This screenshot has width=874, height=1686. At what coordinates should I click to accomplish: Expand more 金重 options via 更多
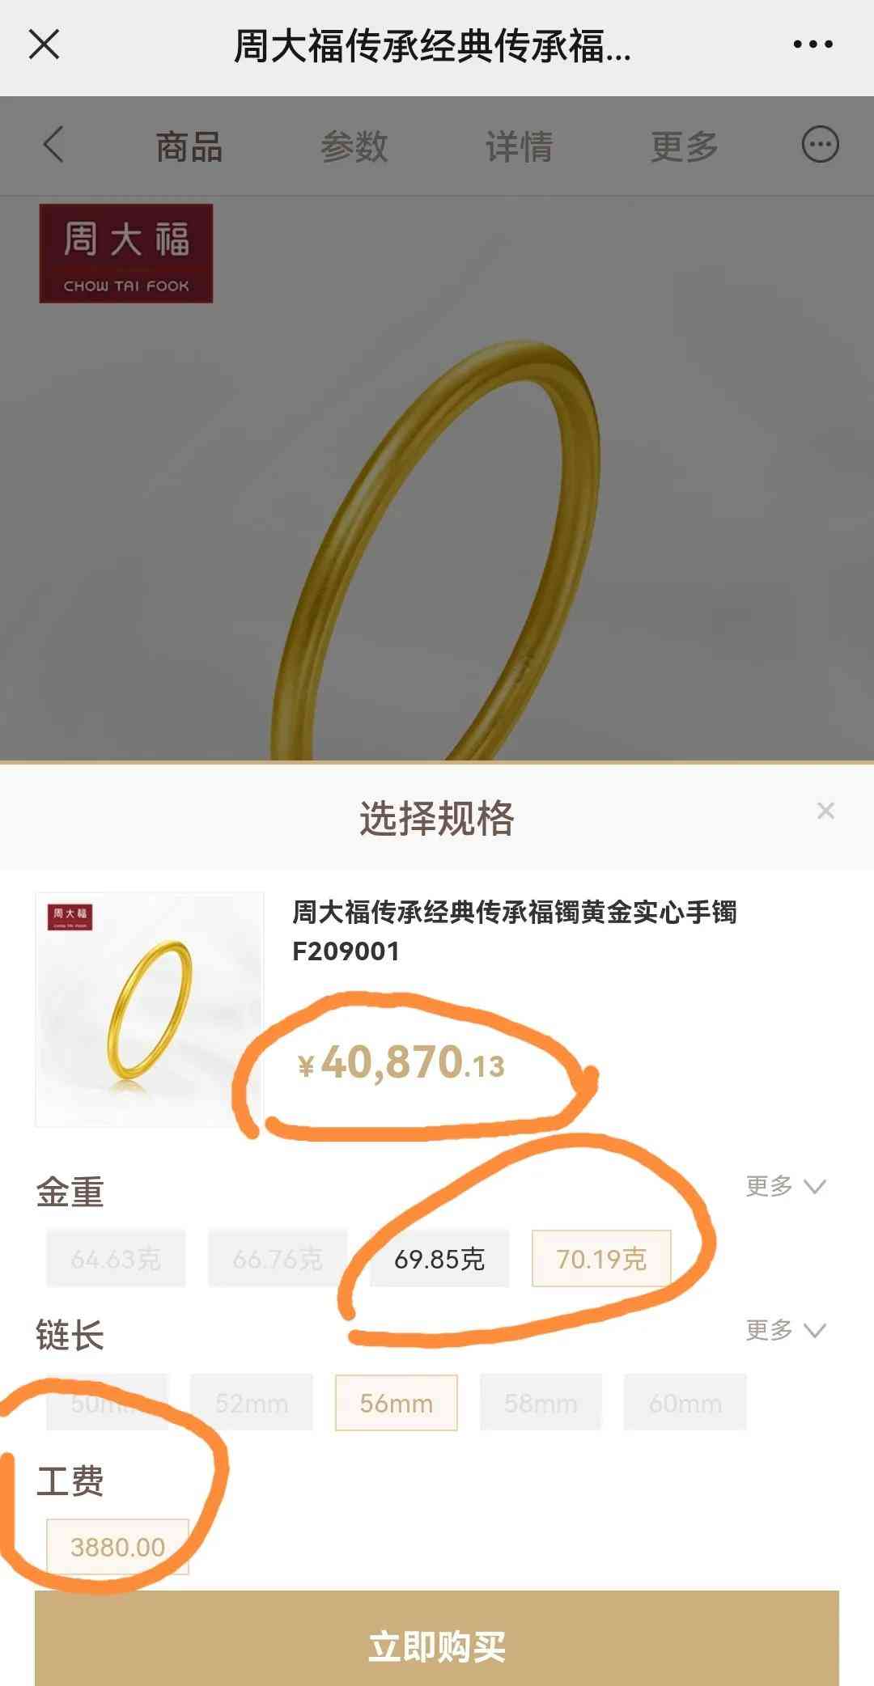click(x=785, y=1186)
